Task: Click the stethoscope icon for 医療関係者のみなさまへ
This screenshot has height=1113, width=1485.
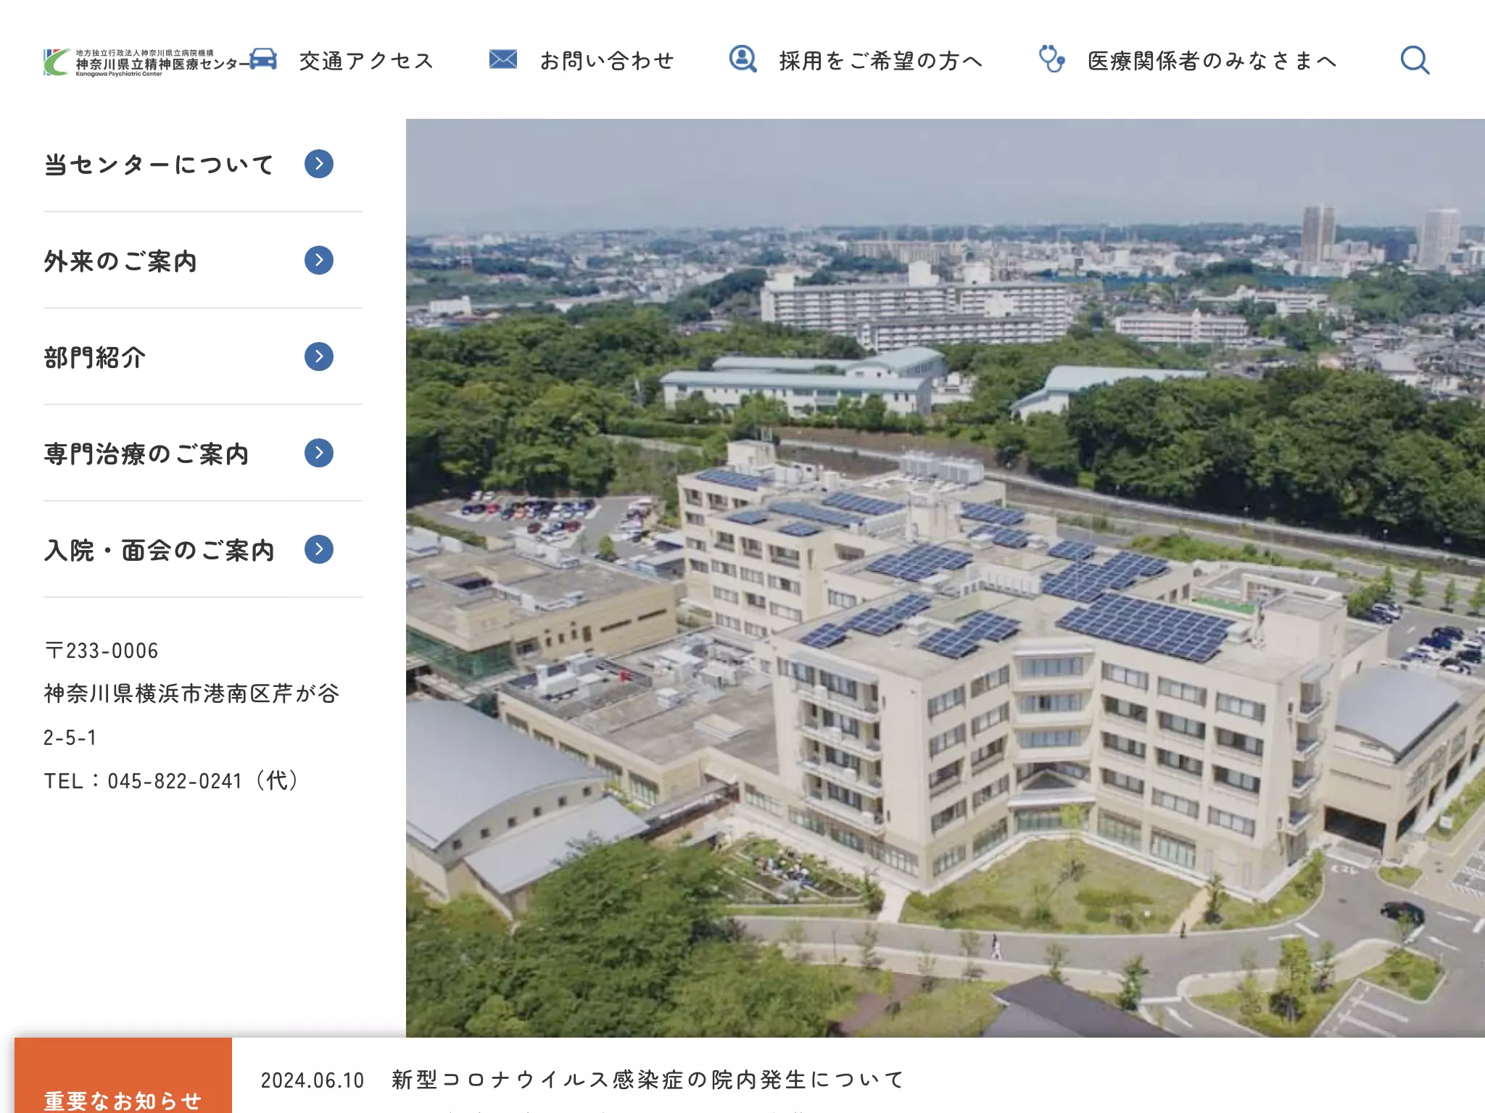Action: (x=1051, y=59)
